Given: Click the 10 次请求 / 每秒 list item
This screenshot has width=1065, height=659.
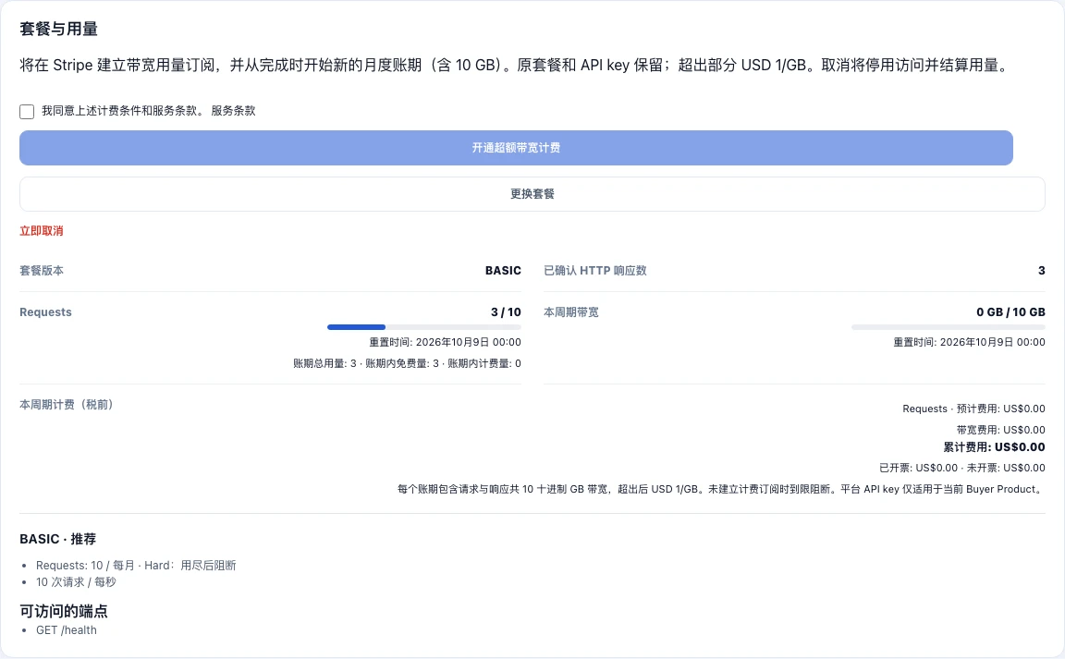Looking at the screenshot, I should coord(76,582).
